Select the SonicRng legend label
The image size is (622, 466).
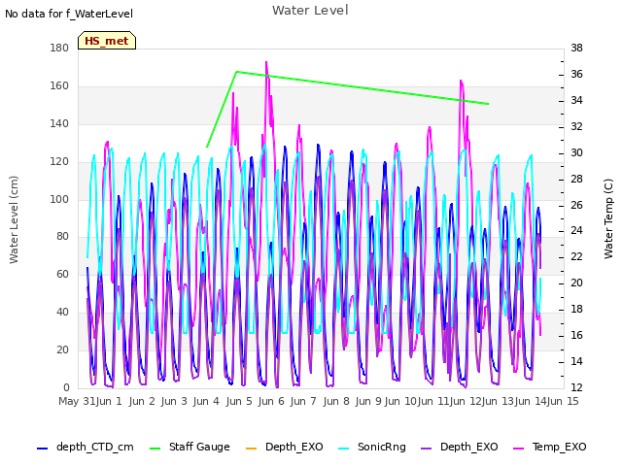[382, 447]
